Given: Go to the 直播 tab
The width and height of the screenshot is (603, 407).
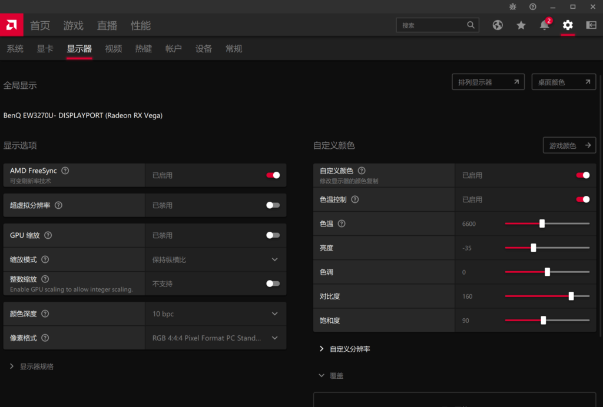Looking at the screenshot, I should click(107, 25).
